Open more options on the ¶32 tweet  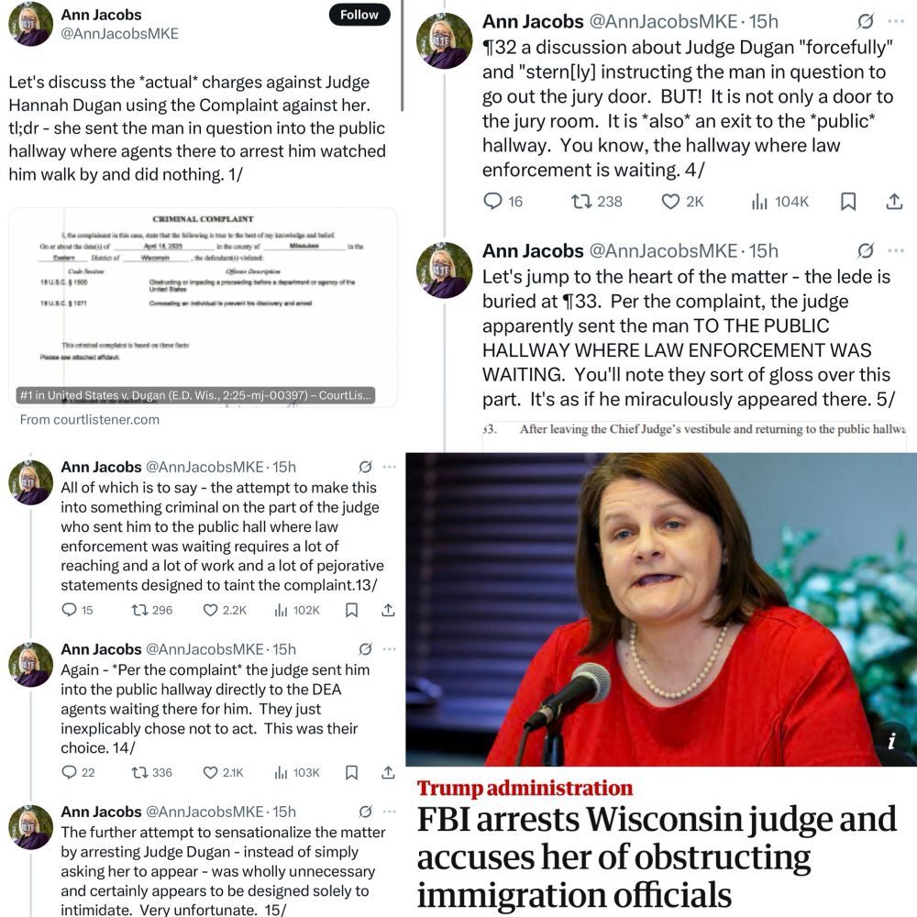(895, 22)
